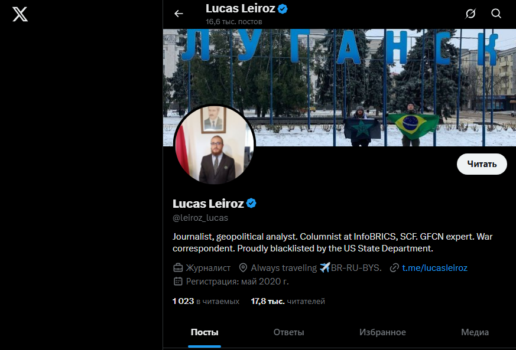Open the Избранное tab

(x=382, y=332)
